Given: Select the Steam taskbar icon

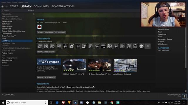Looking at the screenshot, I should pyautogui.click(x=75, y=102).
